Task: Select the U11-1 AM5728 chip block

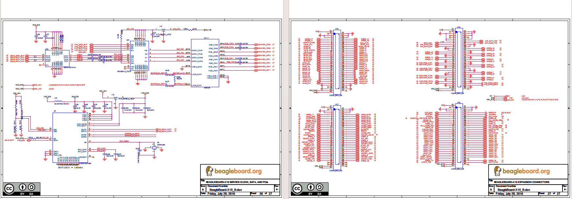Action: (x=205, y=63)
